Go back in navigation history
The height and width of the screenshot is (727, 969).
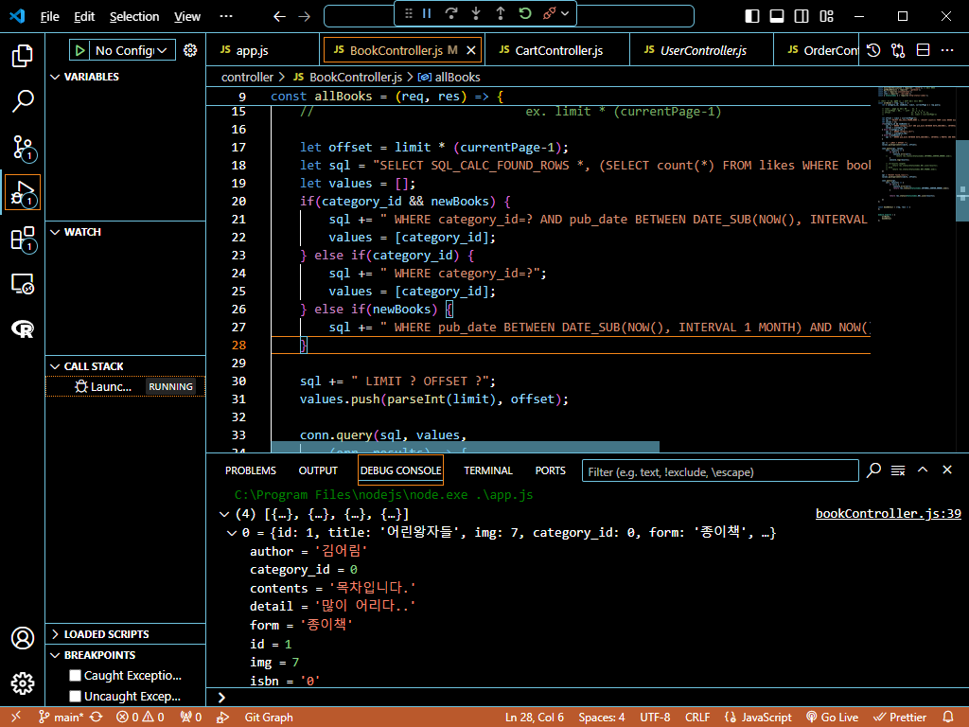pos(279,16)
